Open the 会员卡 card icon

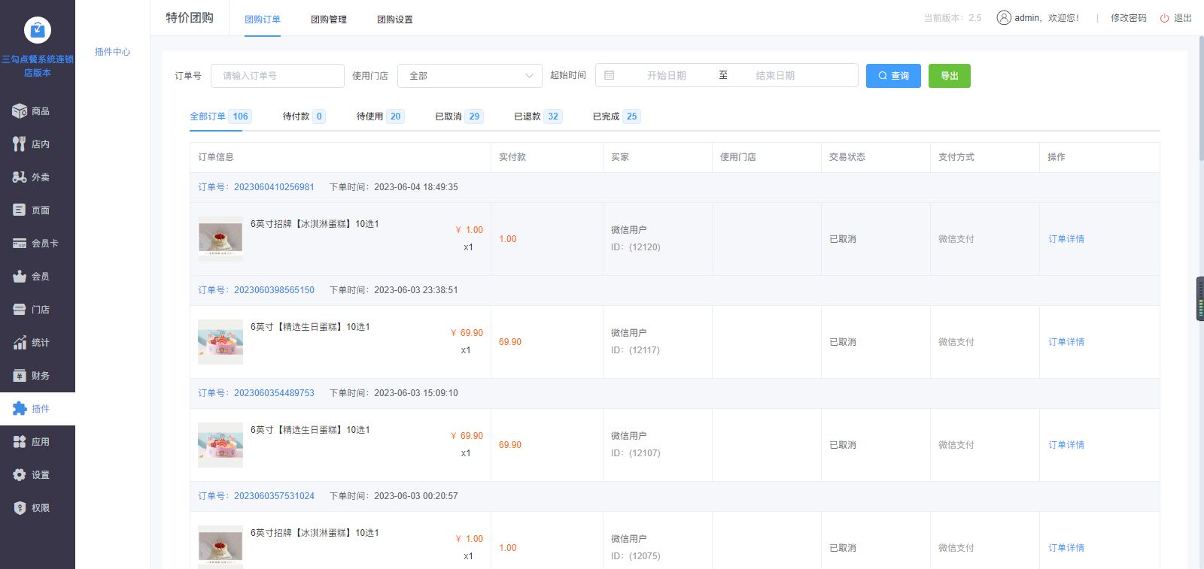(x=20, y=244)
